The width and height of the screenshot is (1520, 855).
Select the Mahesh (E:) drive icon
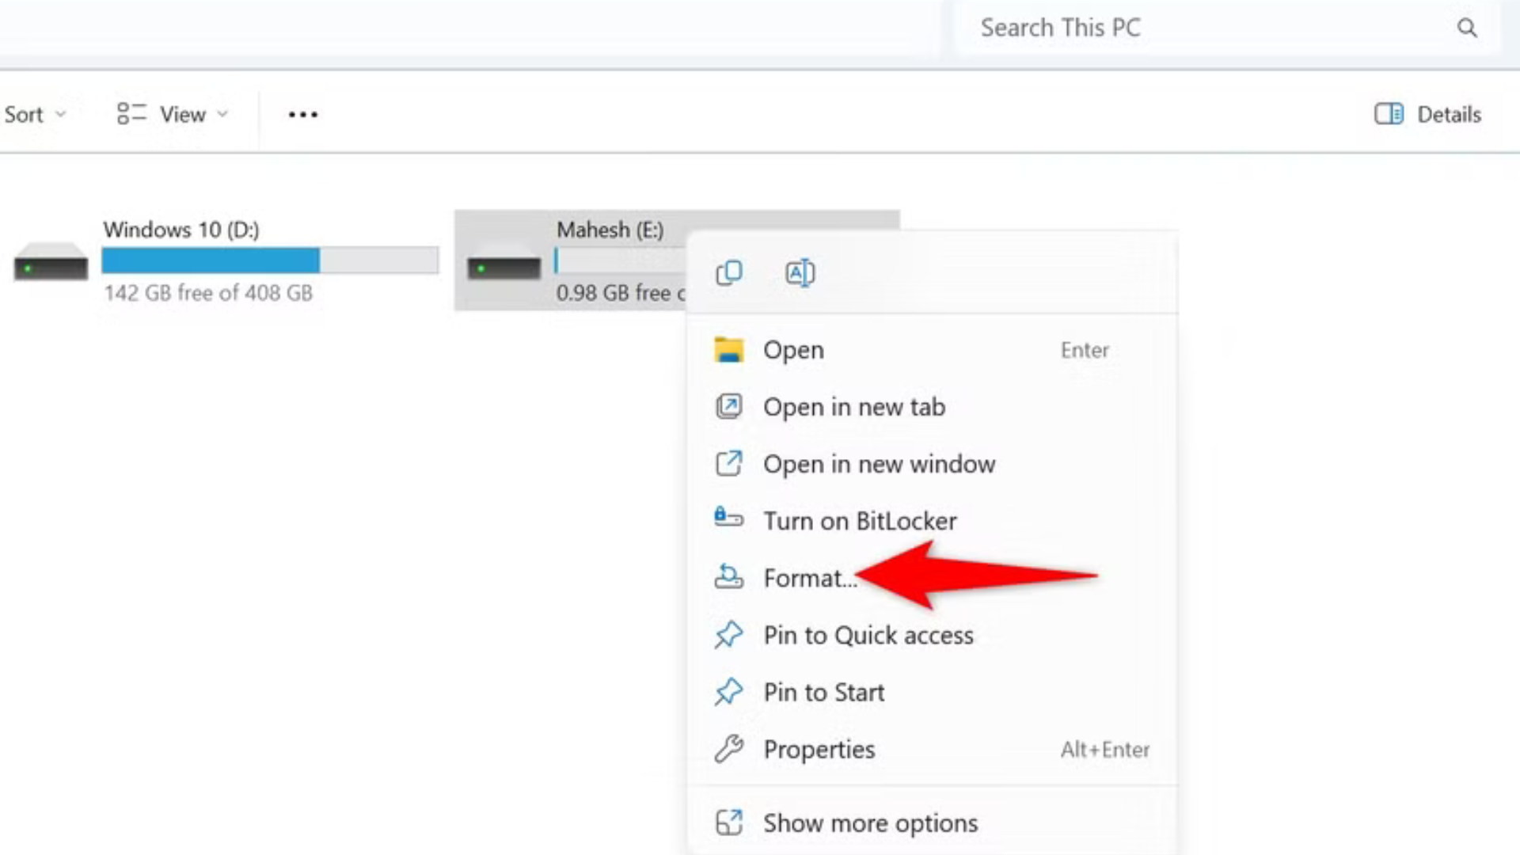503,261
